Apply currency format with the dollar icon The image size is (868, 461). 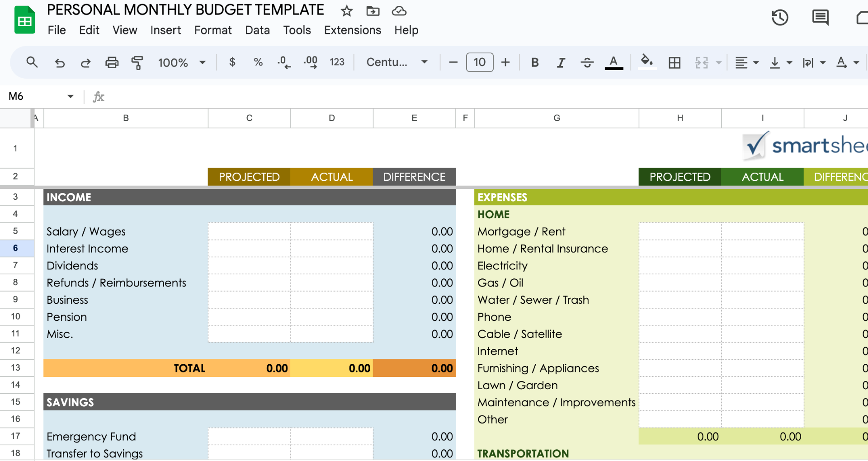[232, 62]
